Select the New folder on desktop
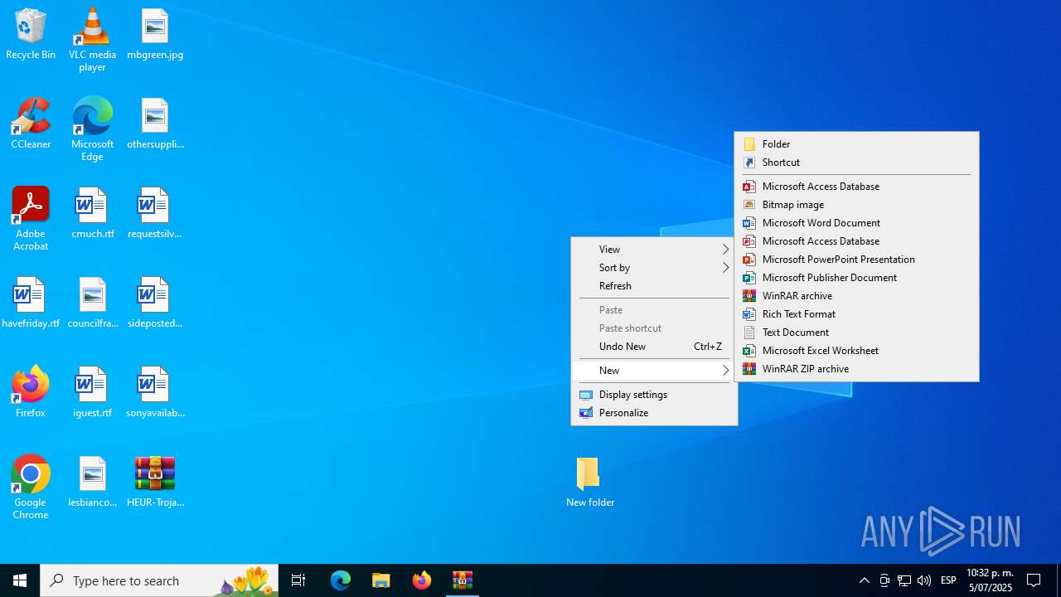The height and width of the screenshot is (597, 1061). click(x=590, y=481)
